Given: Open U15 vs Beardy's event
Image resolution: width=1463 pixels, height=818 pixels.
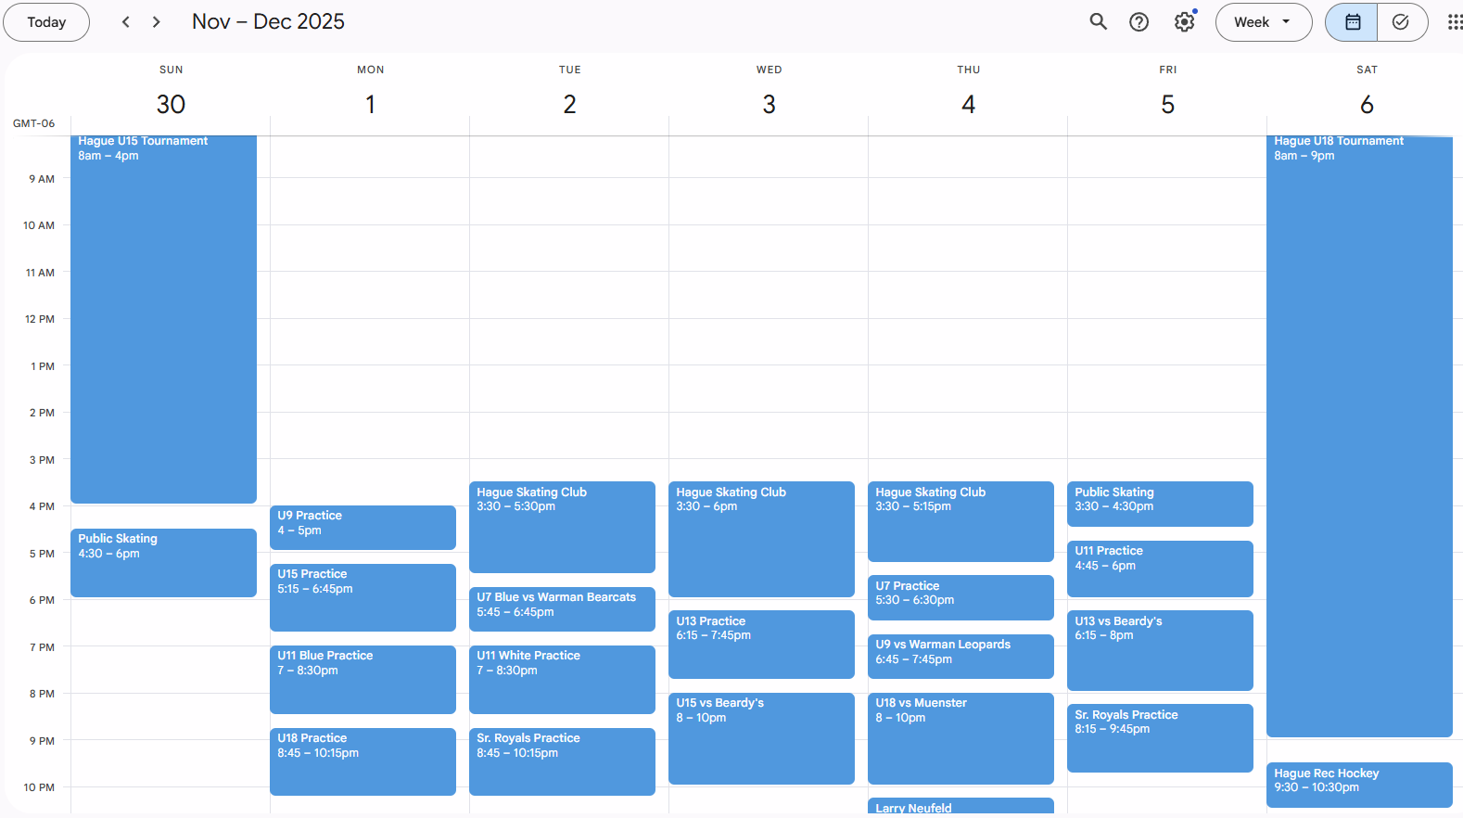Looking at the screenshot, I should [761, 737].
